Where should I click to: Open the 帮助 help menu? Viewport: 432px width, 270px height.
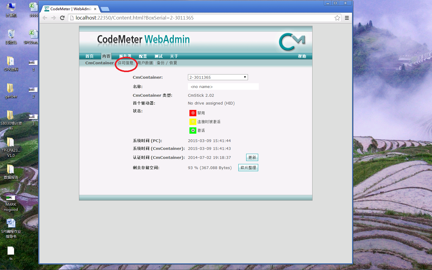point(302,56)
